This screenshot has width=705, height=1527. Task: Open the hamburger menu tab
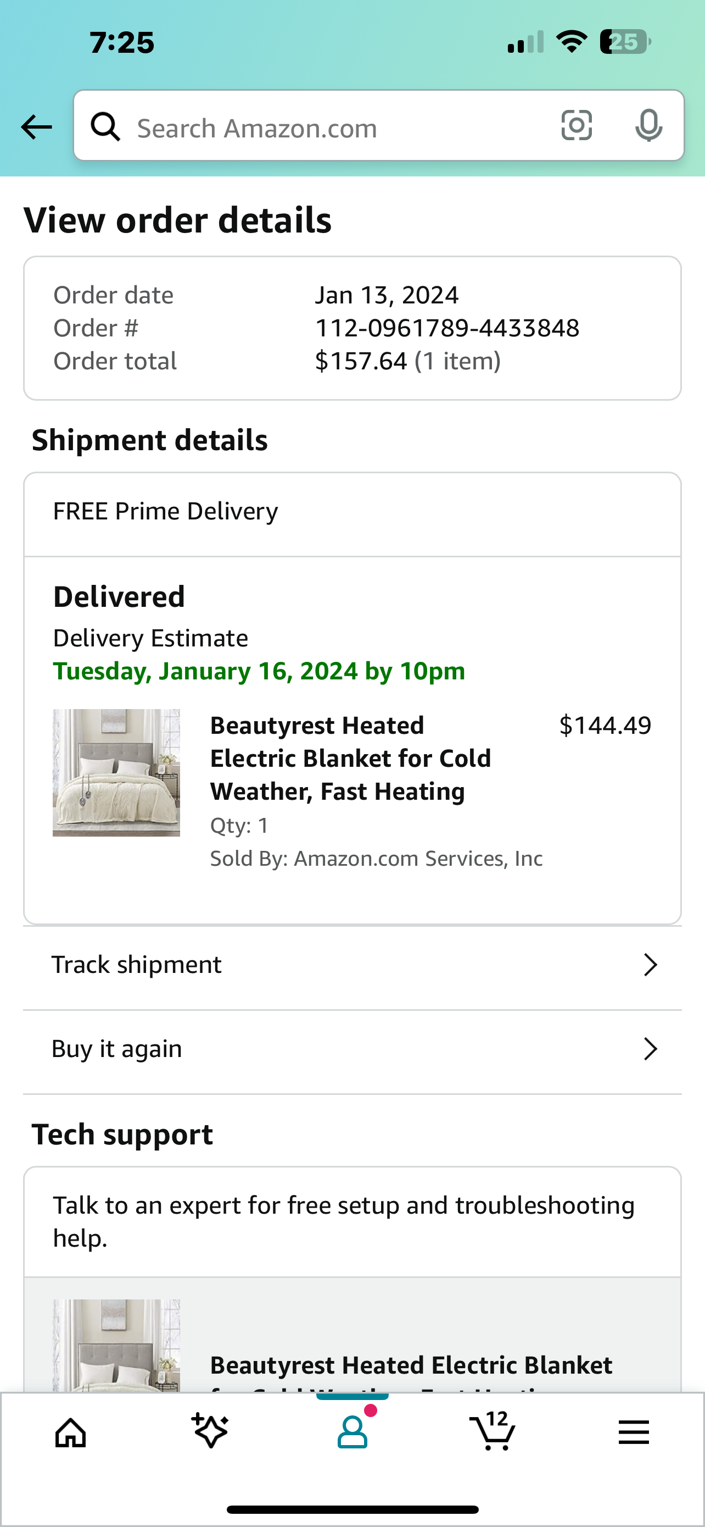[634, 1432]
